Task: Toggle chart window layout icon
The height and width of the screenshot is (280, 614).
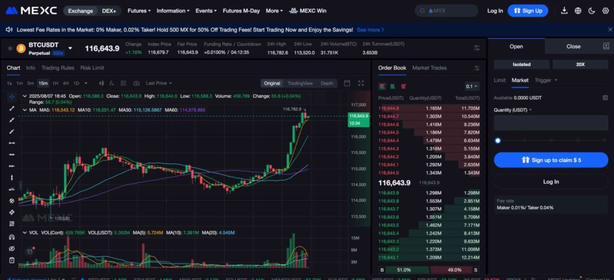Action: click(x=347, y=83)
